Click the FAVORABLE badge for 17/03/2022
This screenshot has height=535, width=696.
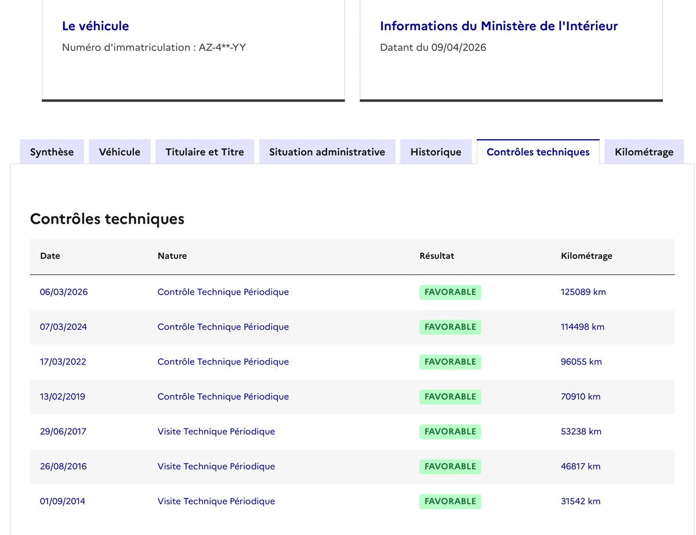pyautogui.click(x=450, y=362)
